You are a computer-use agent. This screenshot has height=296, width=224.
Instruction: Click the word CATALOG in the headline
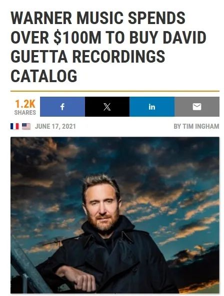point(44,76)
